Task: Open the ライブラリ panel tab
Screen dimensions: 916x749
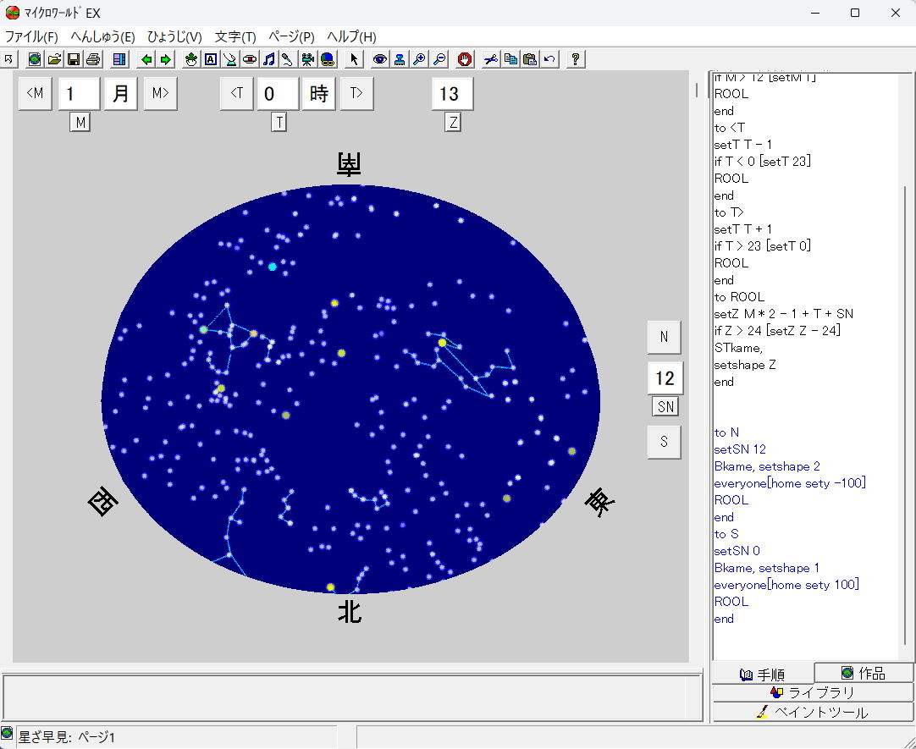Action: [814, 693]
